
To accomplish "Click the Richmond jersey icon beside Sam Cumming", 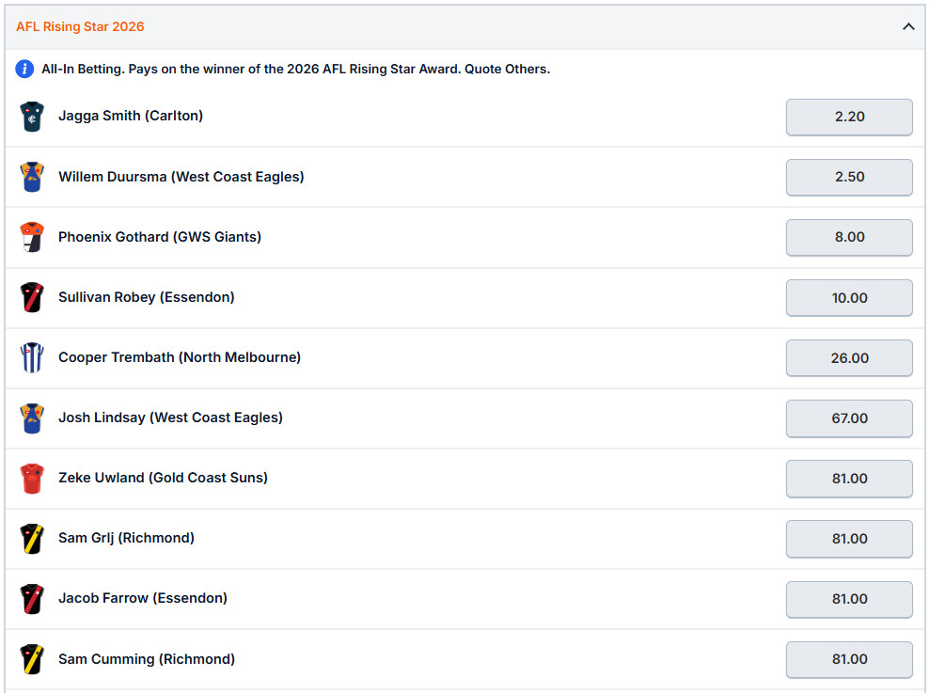I will (32, 658).
